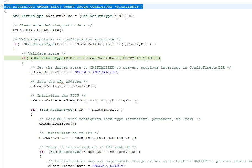The height and width of the screenshot is (168, 252).
Task: Click the eMcem_ValidateInitPtr function call
Action: click(x=97, y=44)
